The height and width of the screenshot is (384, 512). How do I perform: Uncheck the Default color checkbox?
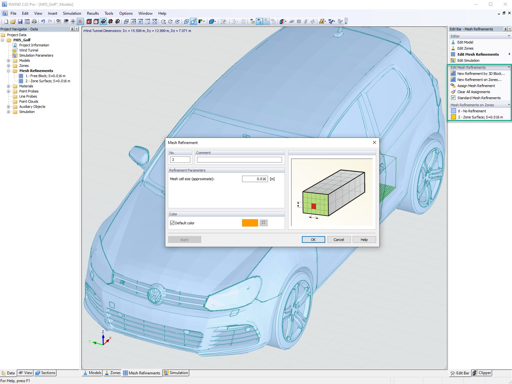[172, 223]
